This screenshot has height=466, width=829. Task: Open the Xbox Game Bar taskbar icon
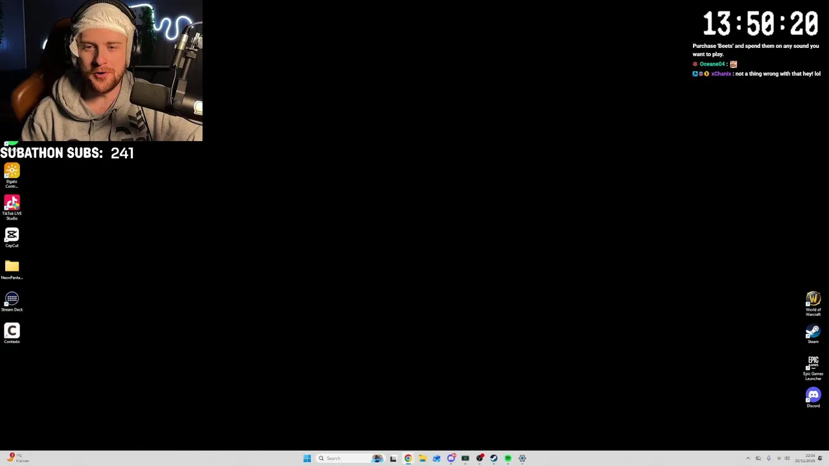[465, 458]
